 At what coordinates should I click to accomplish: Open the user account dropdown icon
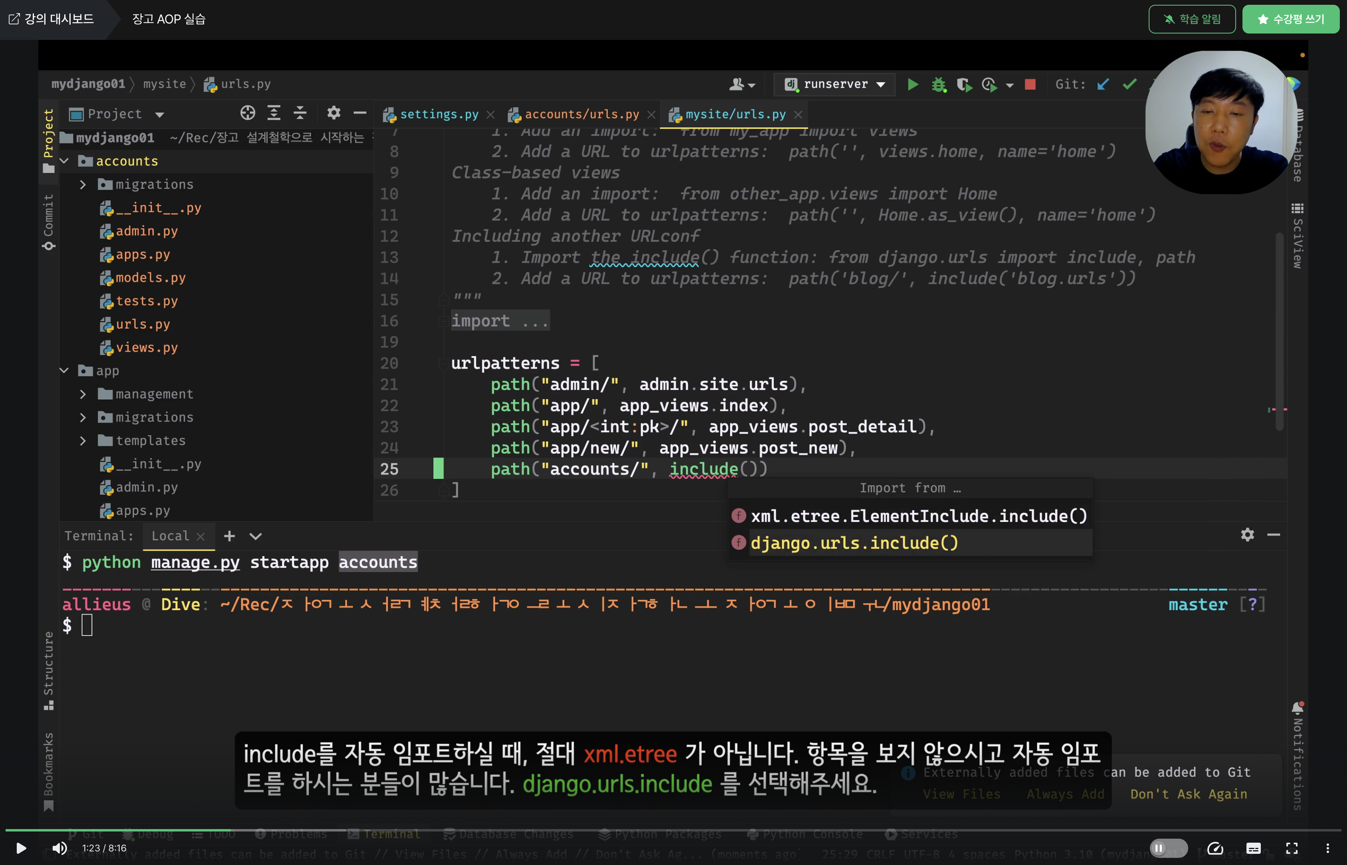point(742,84)
